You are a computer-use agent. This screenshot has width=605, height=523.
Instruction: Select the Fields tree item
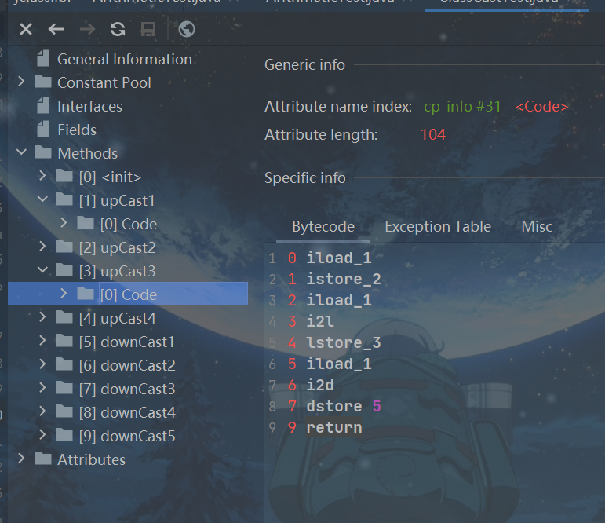(x=76, y=130)
